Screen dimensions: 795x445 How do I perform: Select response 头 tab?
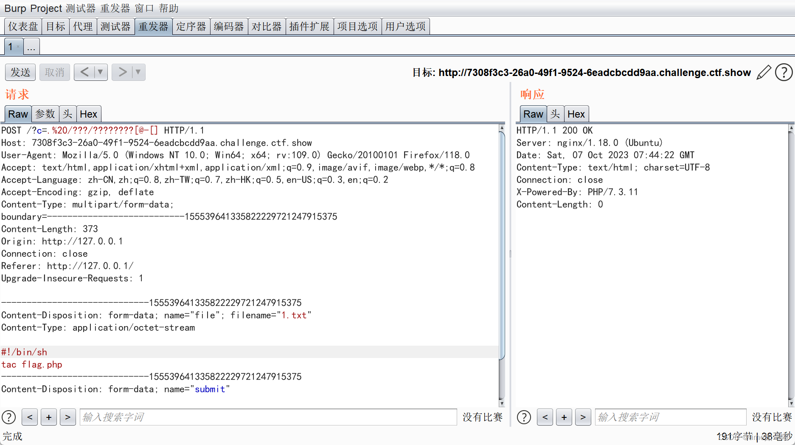pos(555,114)
